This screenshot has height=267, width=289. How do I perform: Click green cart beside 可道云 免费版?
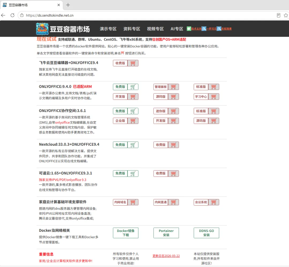(133, 174)
